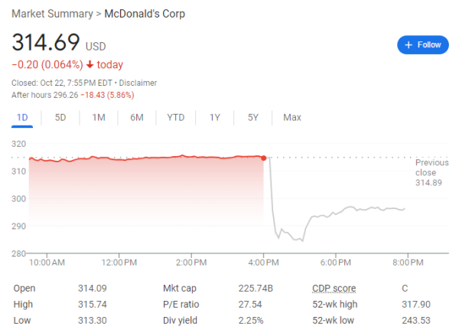Click the red closing-price dot on chart
This screenshot has height=333, width=459.
[x=264, y=158]
